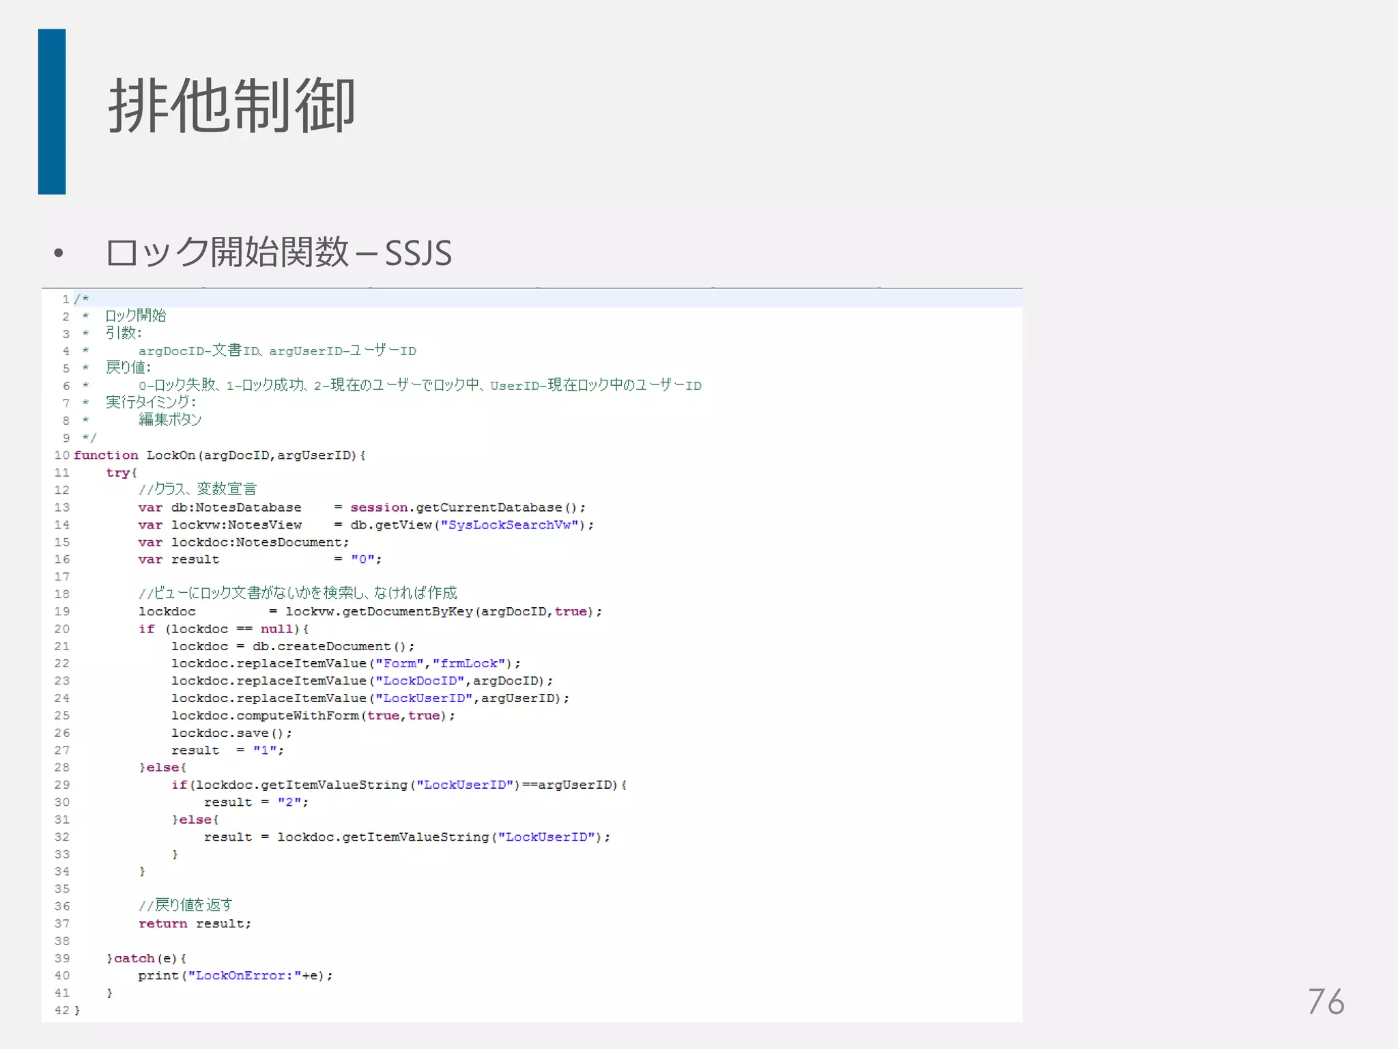
Task: Click the comment //ビューにロック文書がないかを検索し、なければ作成
Action: point(298,593)
